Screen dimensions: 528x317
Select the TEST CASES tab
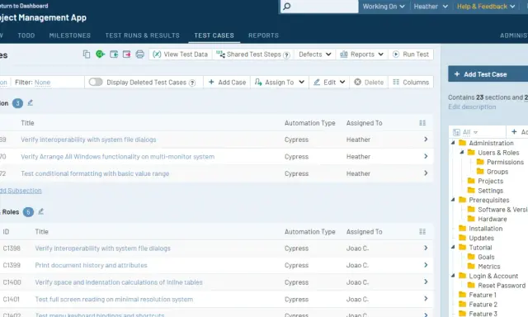click(x=214, y=35)
